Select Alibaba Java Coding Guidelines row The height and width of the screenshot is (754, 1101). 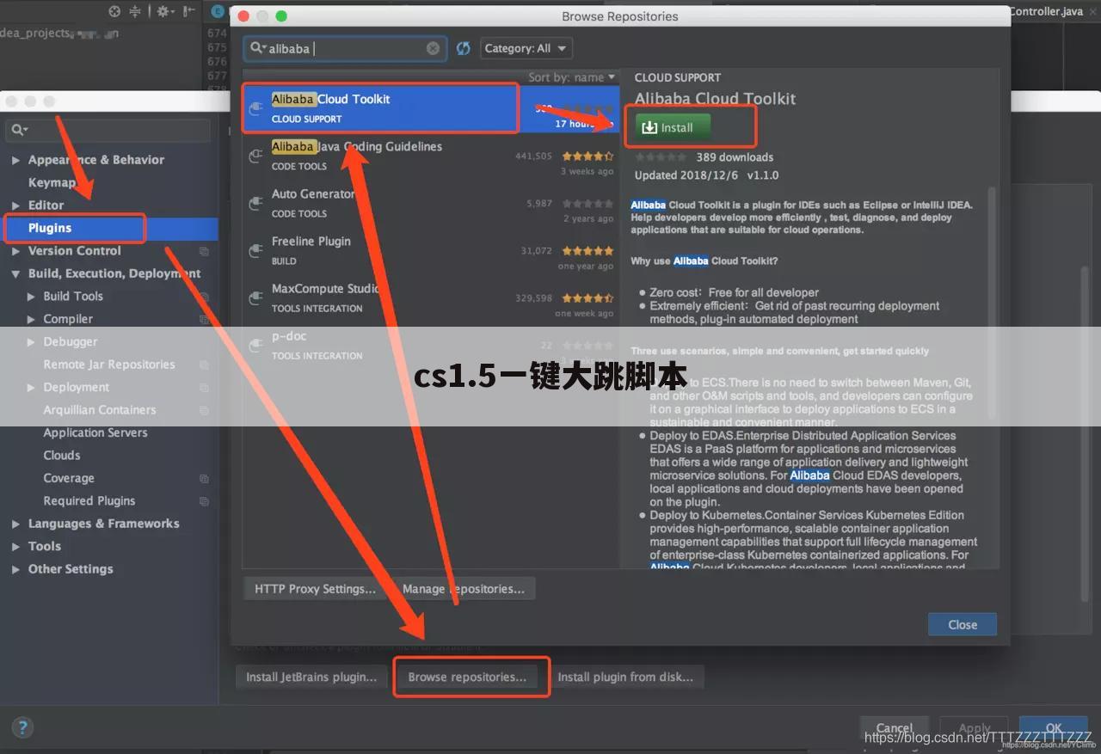pyautogui.click(x=430, y=156)
